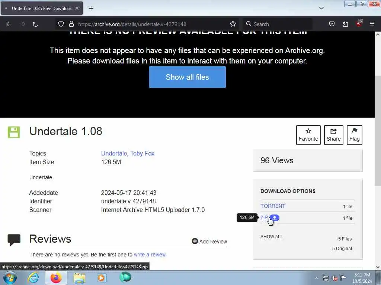Open the Action Center flag icon
This screenshot has height=285, width=381.
(x=343, y=278)
